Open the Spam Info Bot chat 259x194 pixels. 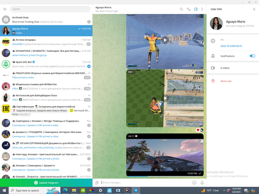click(x=46, y=64)
